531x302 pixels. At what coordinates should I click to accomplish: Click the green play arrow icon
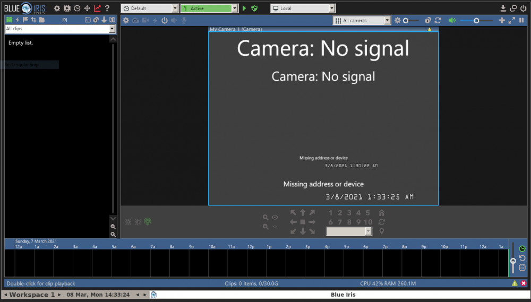click(244, 8)
